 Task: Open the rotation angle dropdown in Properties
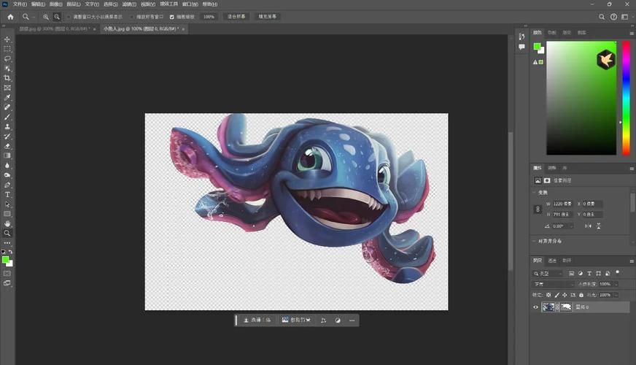[572, 226]
